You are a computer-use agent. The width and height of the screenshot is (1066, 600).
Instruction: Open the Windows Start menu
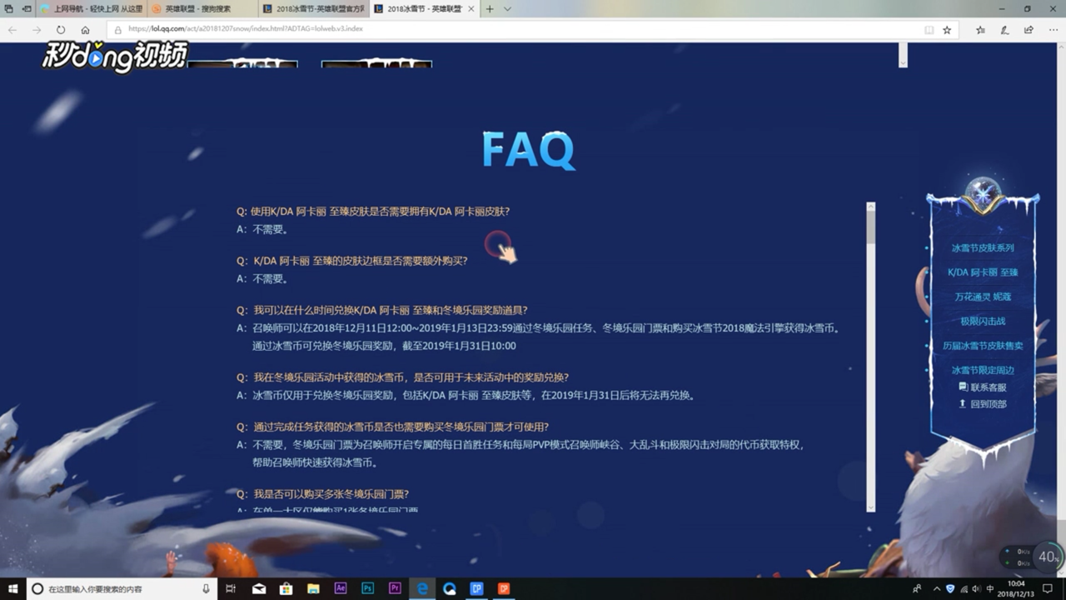coord(12,588)
